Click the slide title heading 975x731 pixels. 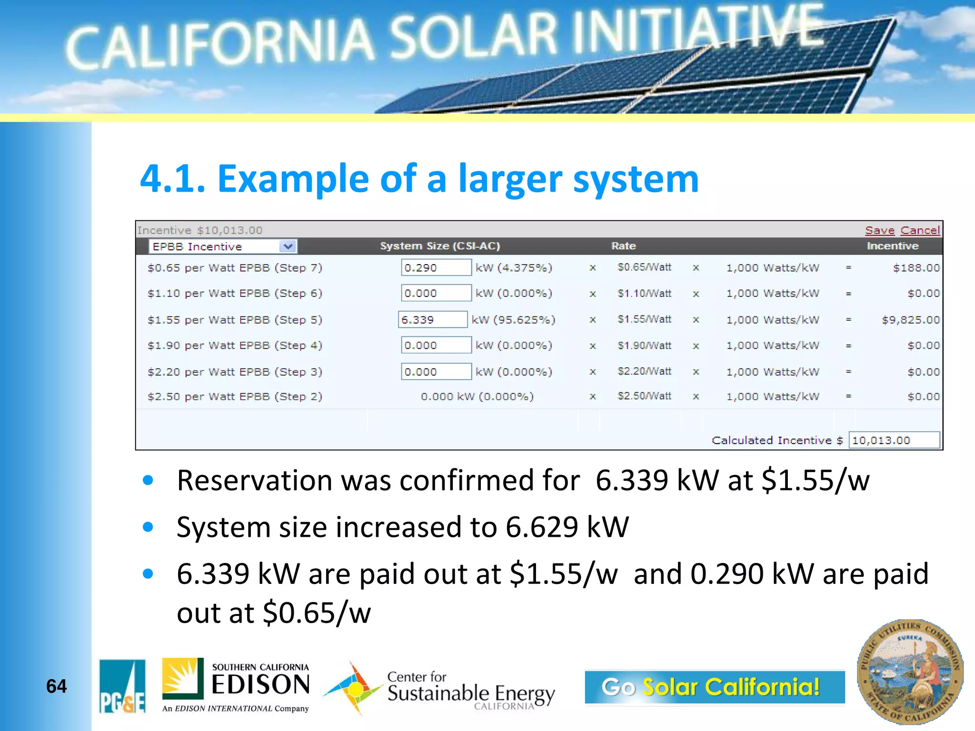(419, 178)
